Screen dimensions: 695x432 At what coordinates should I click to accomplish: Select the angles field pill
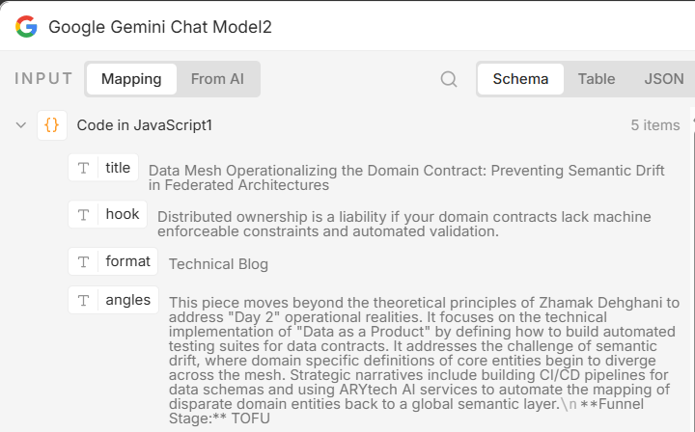128,300
